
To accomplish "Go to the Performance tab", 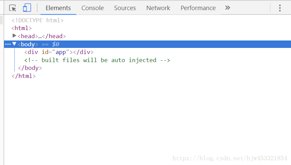I will click(x=198, y=8).
